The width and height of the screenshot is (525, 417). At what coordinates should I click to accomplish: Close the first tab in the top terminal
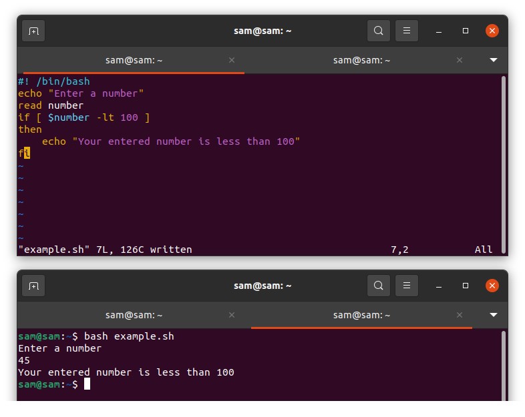[x=232, y=60]
